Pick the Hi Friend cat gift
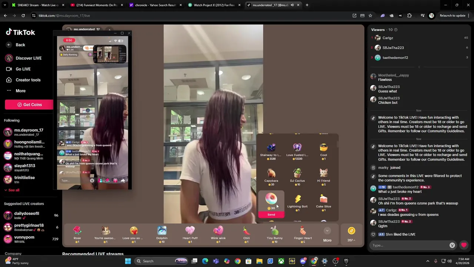 (324, 177)
